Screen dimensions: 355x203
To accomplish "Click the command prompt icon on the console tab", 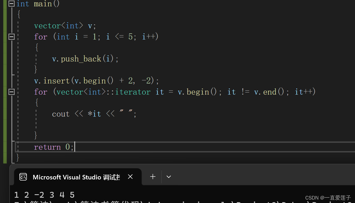I will click(x=23, y=177).
